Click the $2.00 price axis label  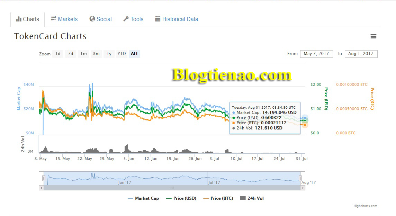coord(316,84)
